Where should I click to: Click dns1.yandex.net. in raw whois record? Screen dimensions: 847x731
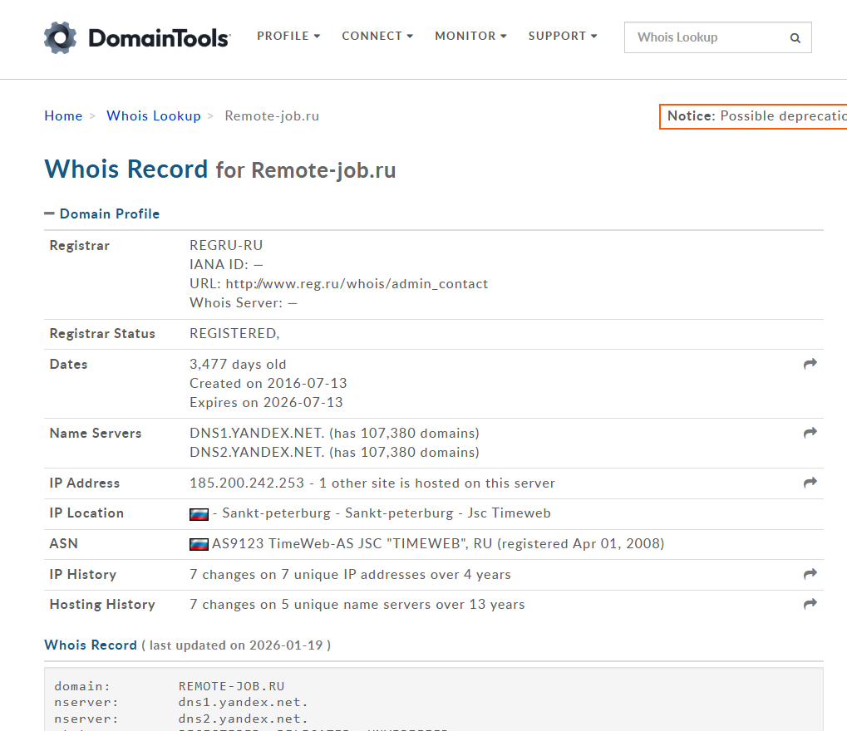tap(243, 703)
